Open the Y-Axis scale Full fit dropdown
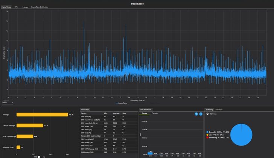Viewport: 274px width, 158px height. click(x=8, y=102)
